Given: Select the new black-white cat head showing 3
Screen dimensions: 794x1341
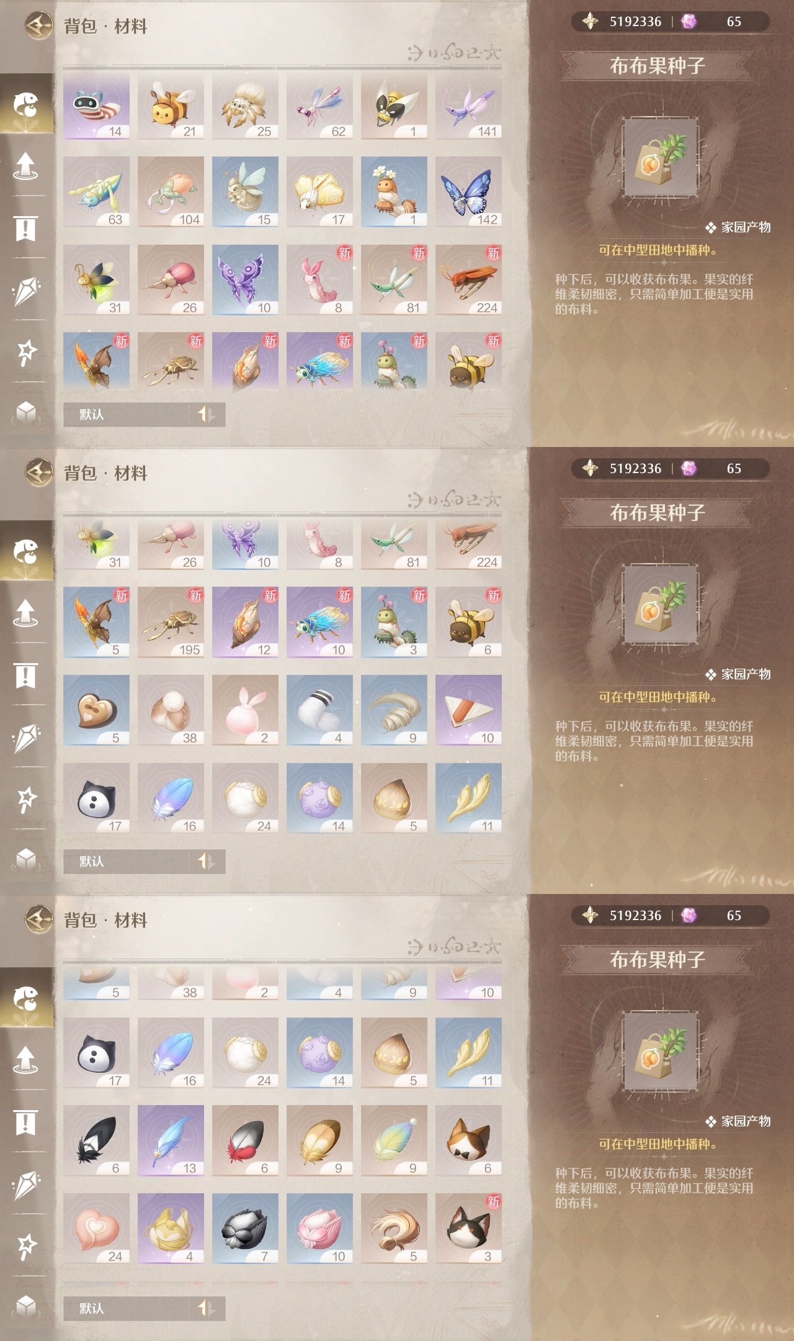Looking at the screenshot, I should pyautogui.click(x=468, y=1229).
